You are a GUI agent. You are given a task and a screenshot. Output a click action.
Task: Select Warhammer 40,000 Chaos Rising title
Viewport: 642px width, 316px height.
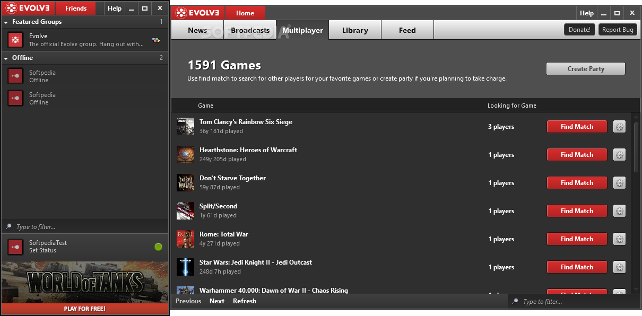click(274, 291)
